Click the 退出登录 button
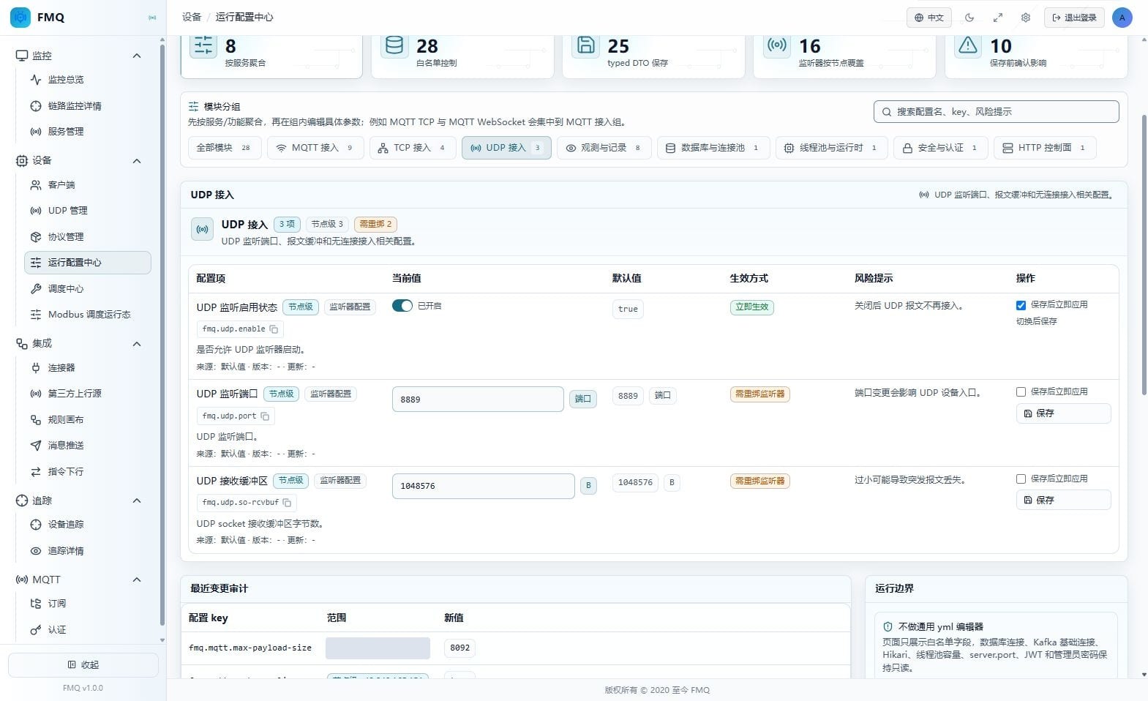Image resolution: width=1148 pixels, height=701 pixels. pyautogui.click(x=1074, y=18)
